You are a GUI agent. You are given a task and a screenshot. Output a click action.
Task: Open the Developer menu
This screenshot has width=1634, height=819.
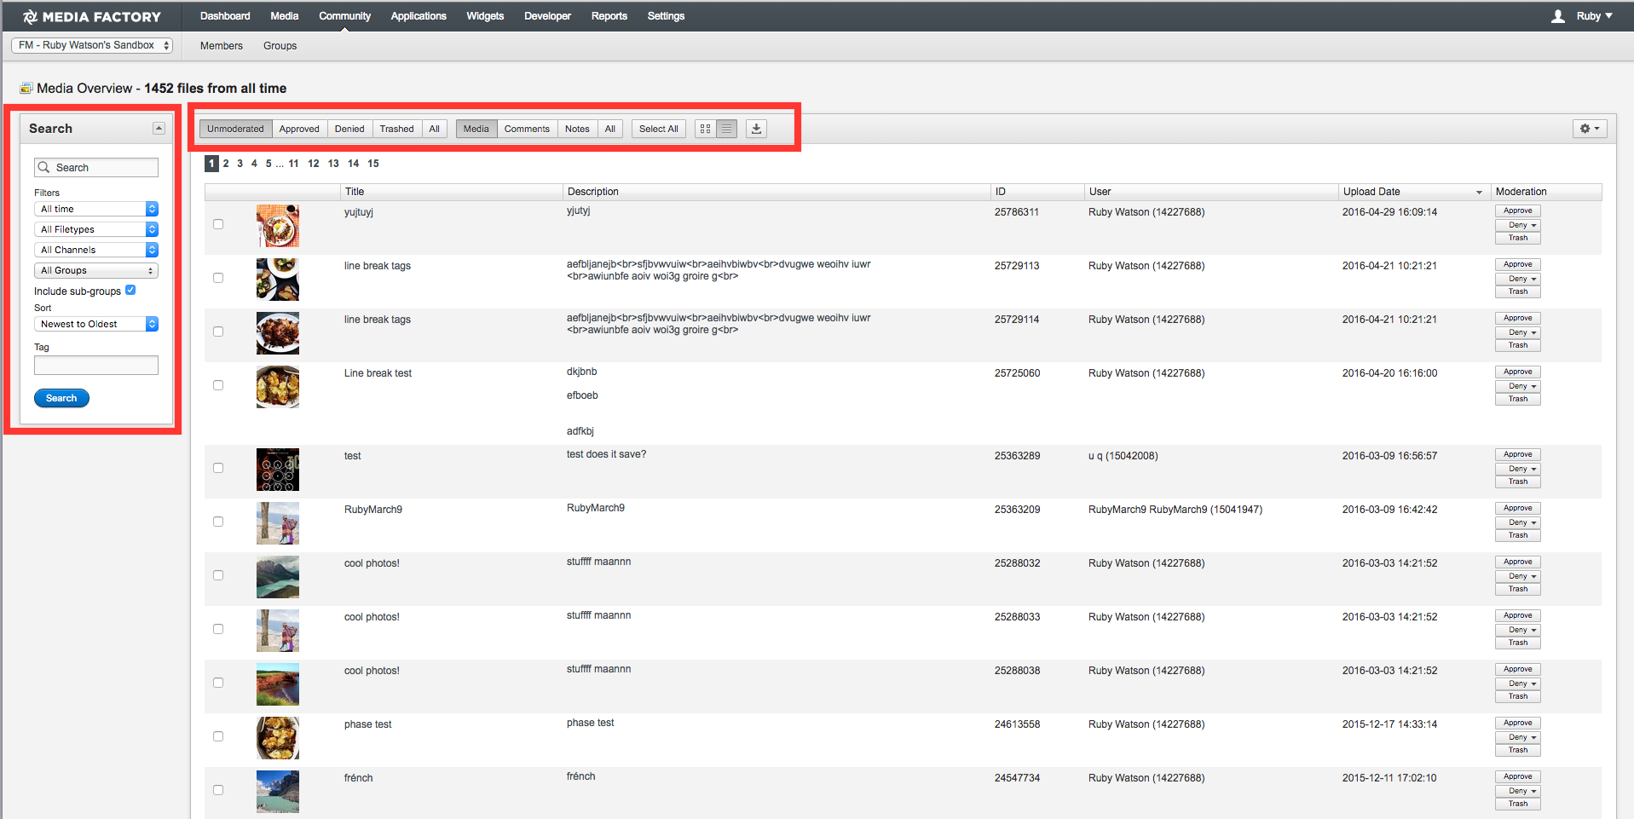click(x=547, y=16)
